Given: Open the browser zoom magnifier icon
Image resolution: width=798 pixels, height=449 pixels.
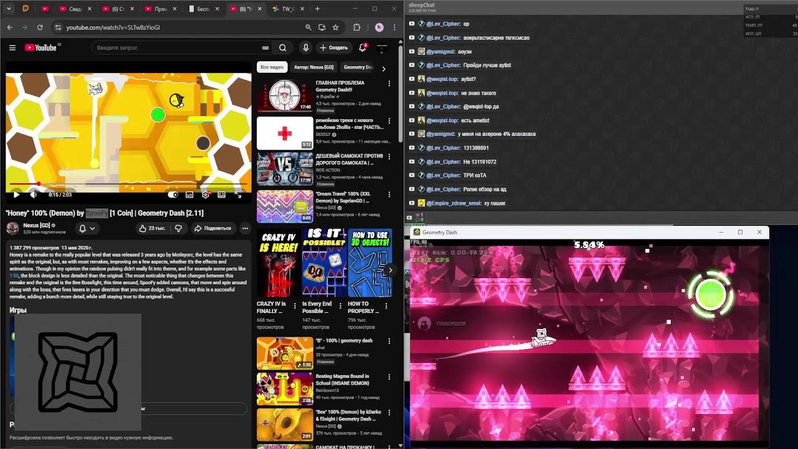Looking at the screenshot, I should coord(308,27).
